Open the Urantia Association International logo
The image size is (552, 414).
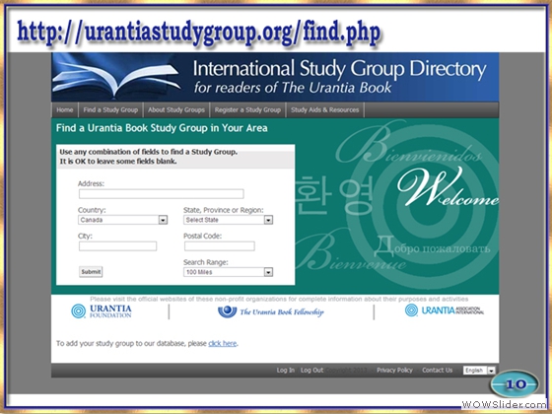tap(445, 310)
